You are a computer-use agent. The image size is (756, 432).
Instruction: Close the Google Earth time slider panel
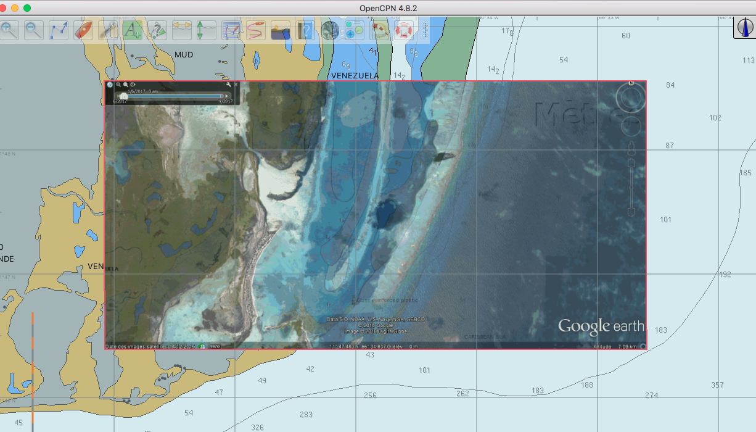236,85
